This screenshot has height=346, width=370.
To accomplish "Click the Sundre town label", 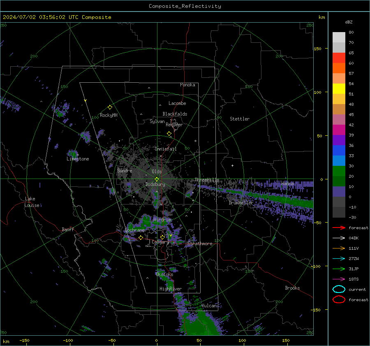I will [x=125, y=170].
